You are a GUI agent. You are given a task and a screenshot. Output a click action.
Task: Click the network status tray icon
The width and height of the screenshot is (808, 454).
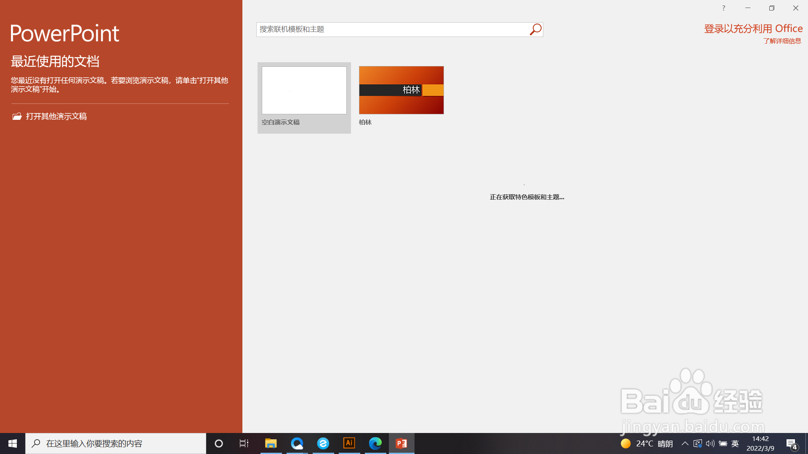(x=697, y=443)
